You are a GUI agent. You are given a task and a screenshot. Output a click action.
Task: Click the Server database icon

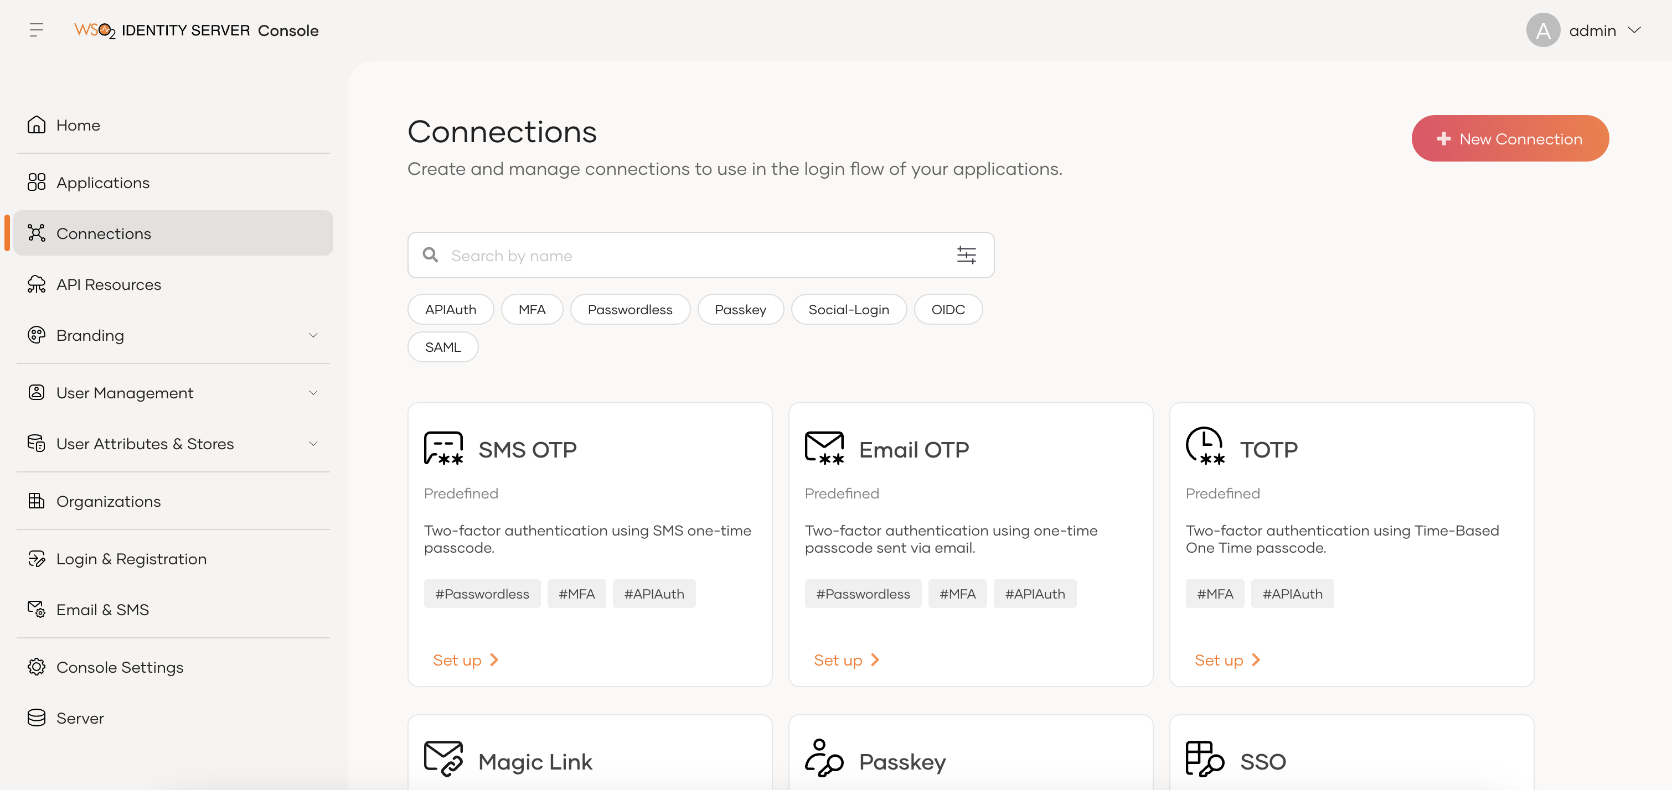pyautogui.click(x=37, y=718)
